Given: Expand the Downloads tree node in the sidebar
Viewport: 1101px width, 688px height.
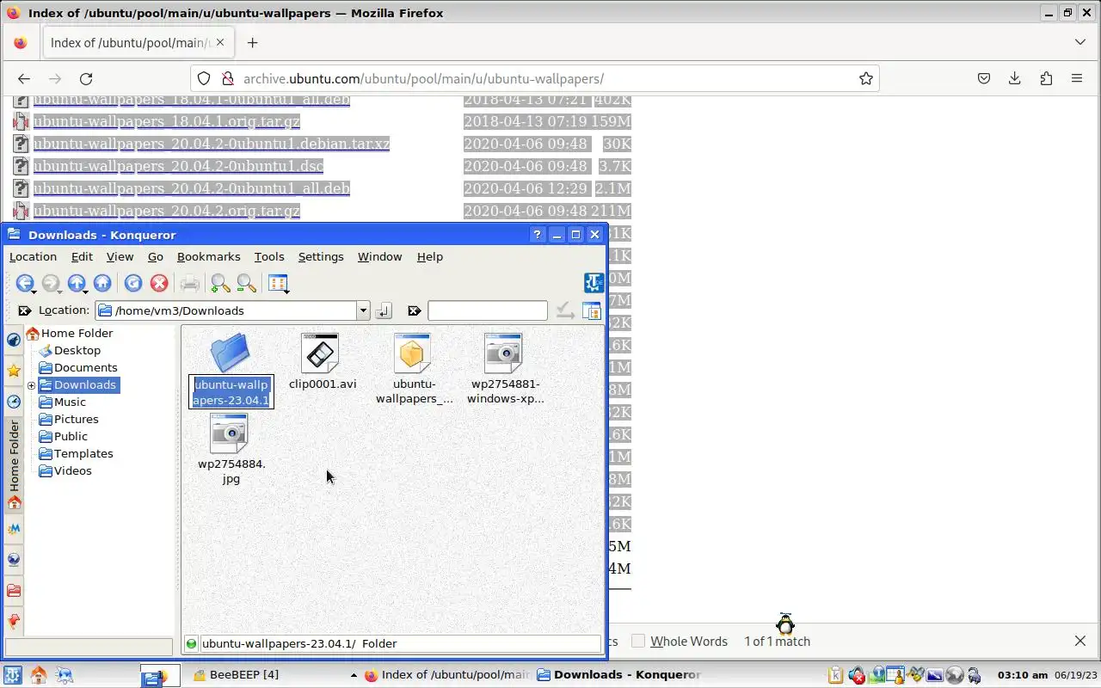Looking at the screenshot, I should (x=32, y=385).
